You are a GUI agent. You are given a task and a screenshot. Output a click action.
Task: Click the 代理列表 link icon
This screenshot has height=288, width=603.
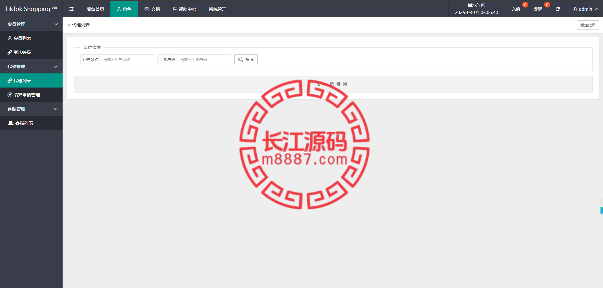click(10, 81)
